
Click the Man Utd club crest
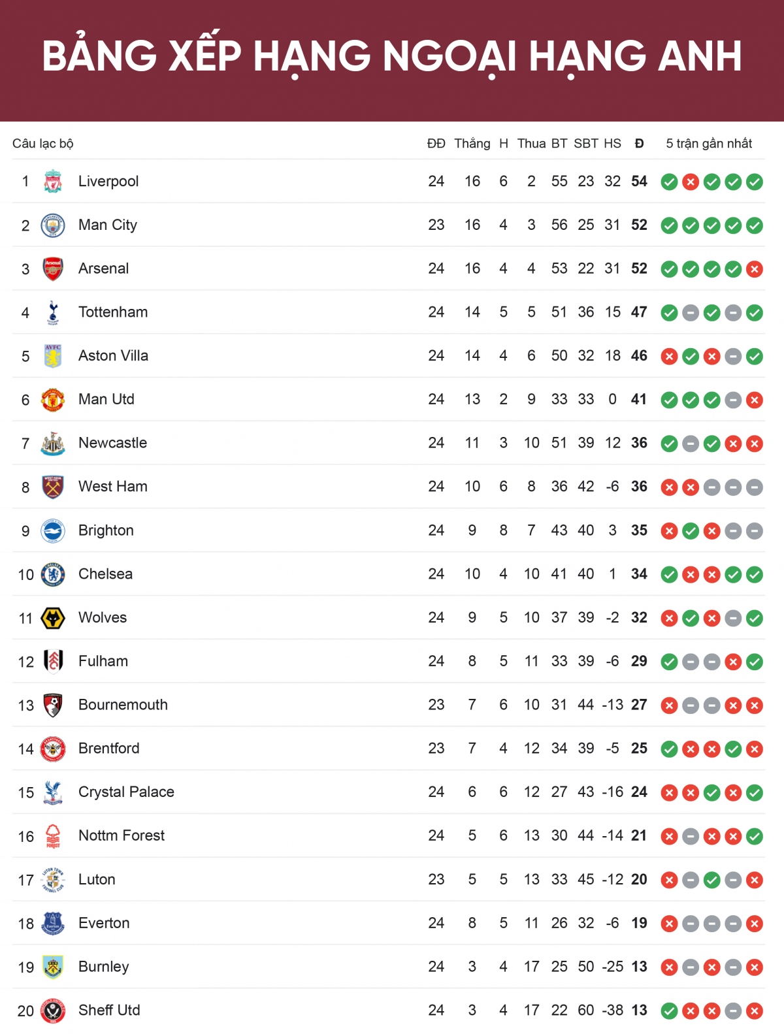pyautogui.click(x=53, y=400)
